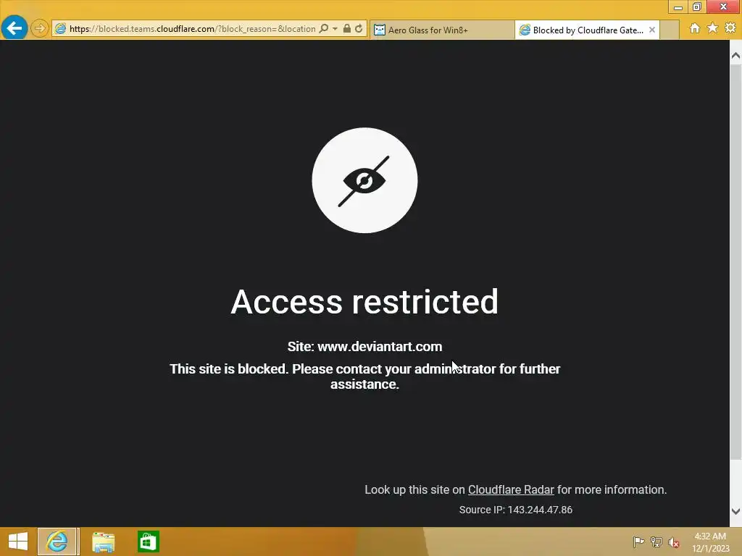Click the Access restricted heading

[364, 302]
